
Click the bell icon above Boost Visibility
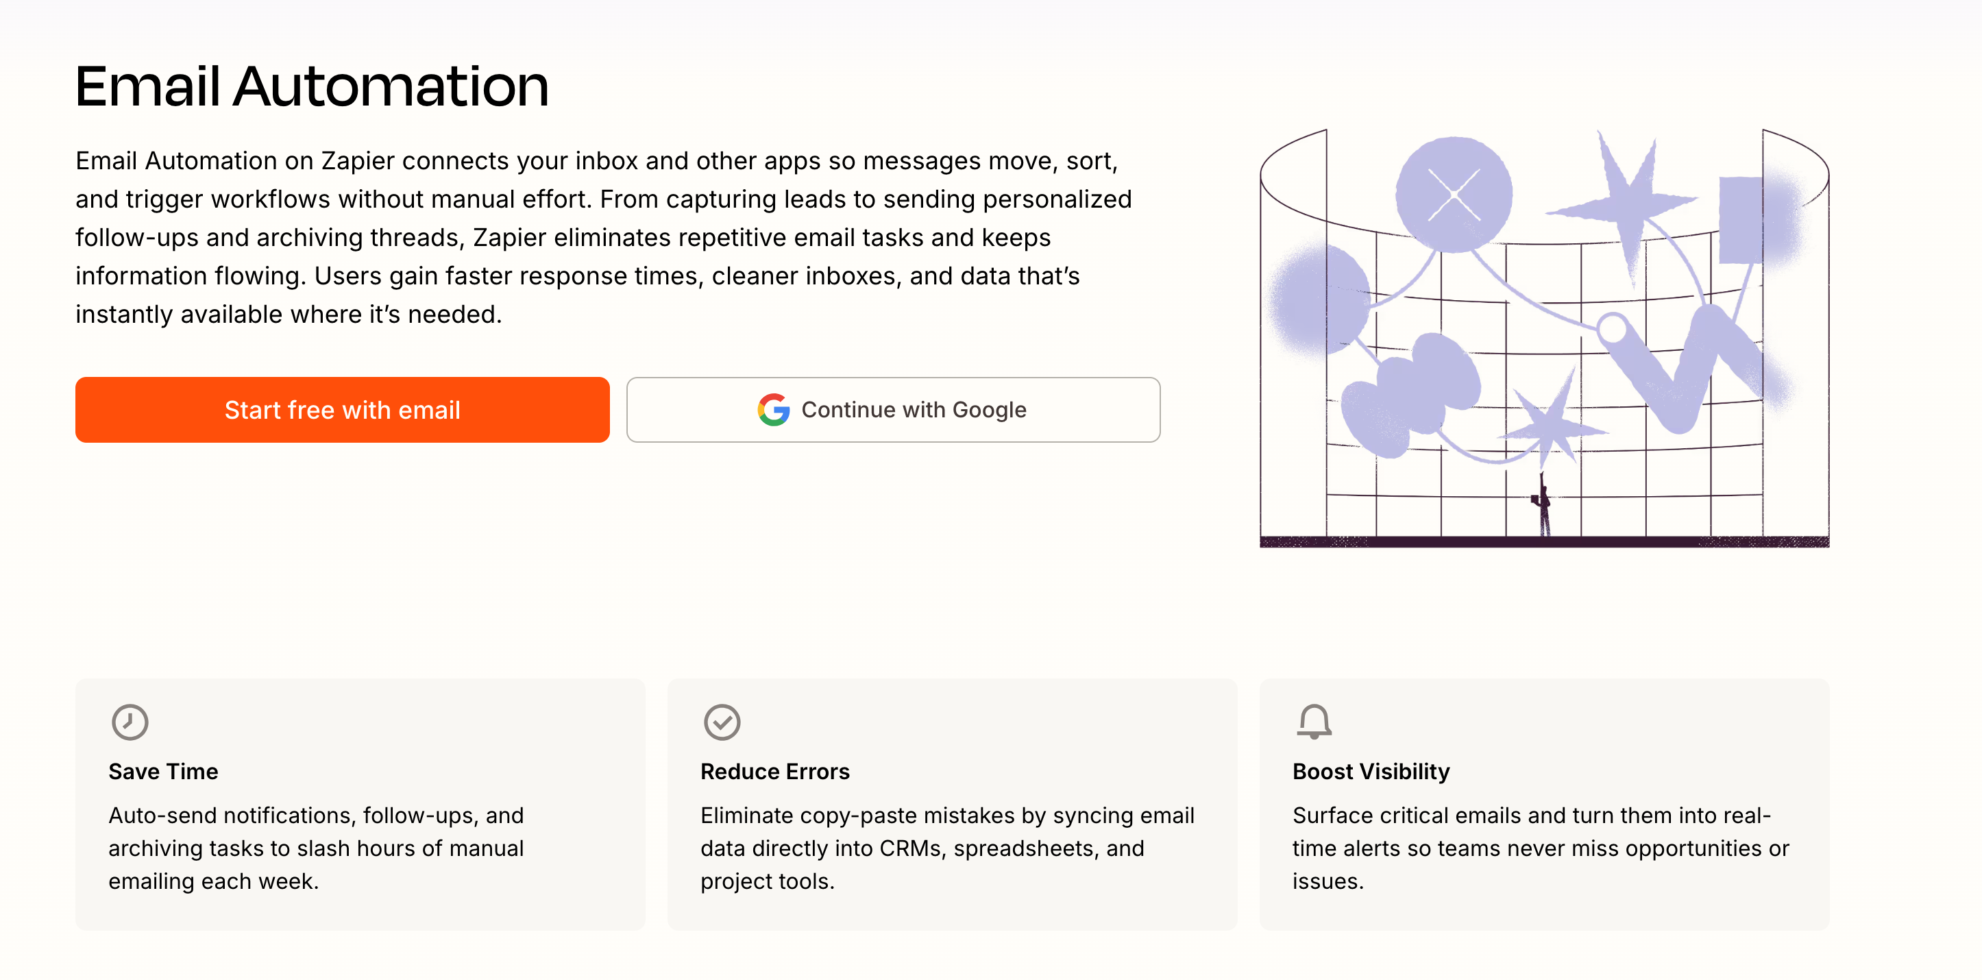(1313, 722)
